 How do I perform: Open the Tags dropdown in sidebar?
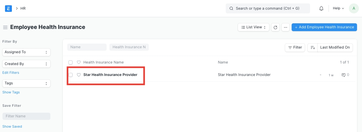point(26,83)
